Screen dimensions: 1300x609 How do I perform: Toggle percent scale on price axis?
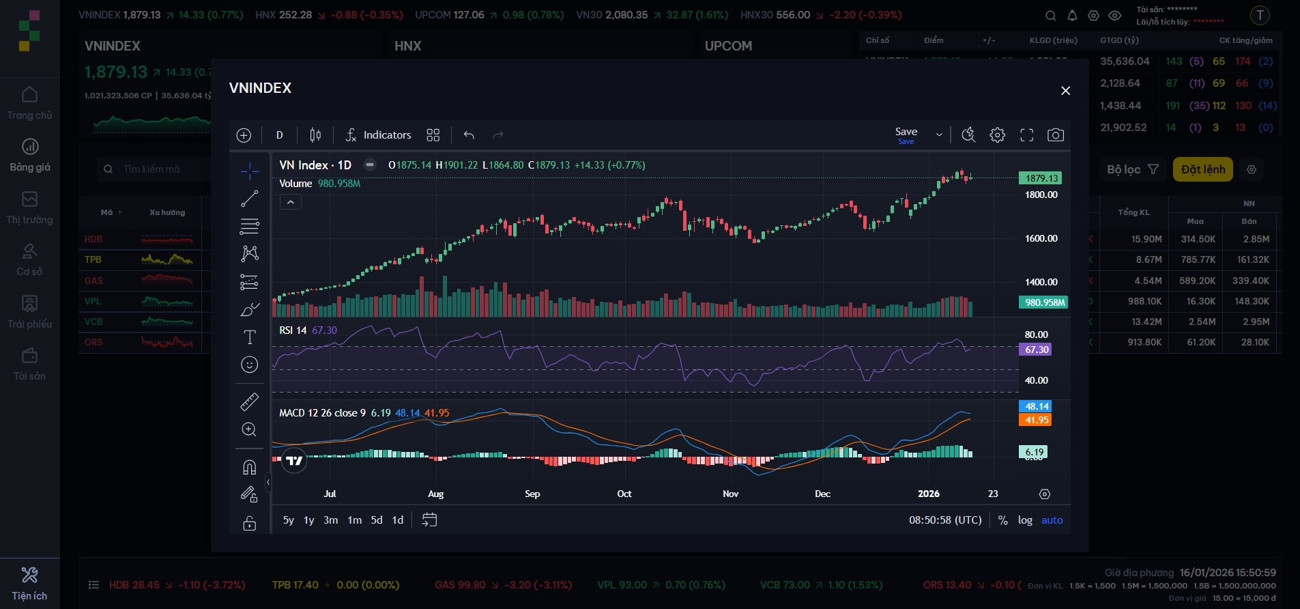tap(1002, 520)
